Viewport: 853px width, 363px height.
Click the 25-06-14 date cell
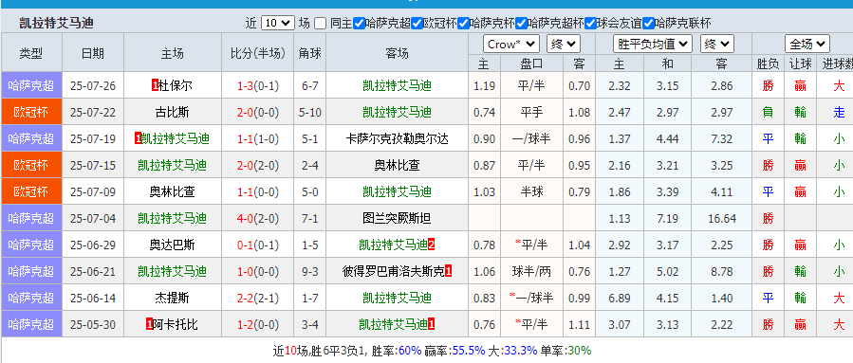[92, 299]
